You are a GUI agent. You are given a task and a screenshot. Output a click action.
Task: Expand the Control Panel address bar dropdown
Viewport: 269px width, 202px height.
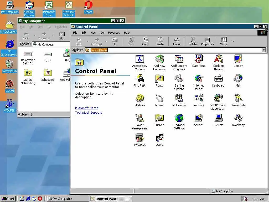coord(264,50)
